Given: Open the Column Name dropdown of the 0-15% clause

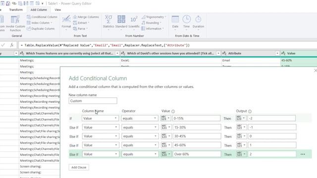Looking at the screenshot, I should point(100,118).
